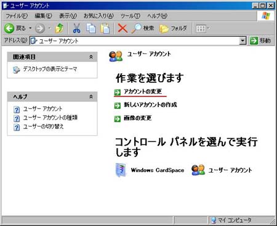Open the ヘルプ(H) menu

(157, 16)
